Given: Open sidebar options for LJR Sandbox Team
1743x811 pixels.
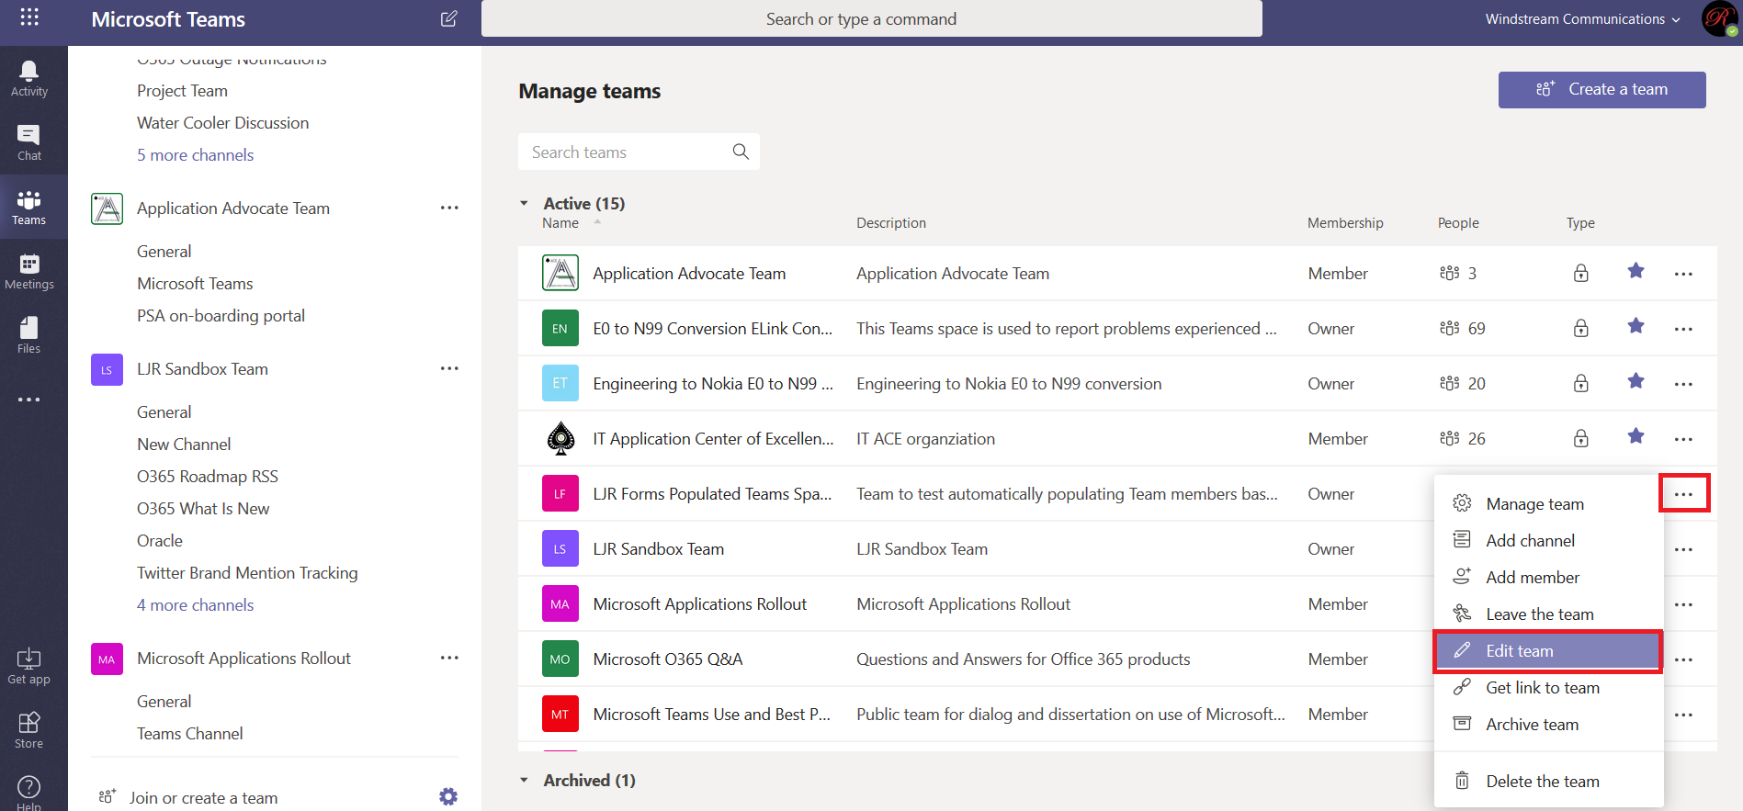Looking at the screenshot, I should [449, 368].
